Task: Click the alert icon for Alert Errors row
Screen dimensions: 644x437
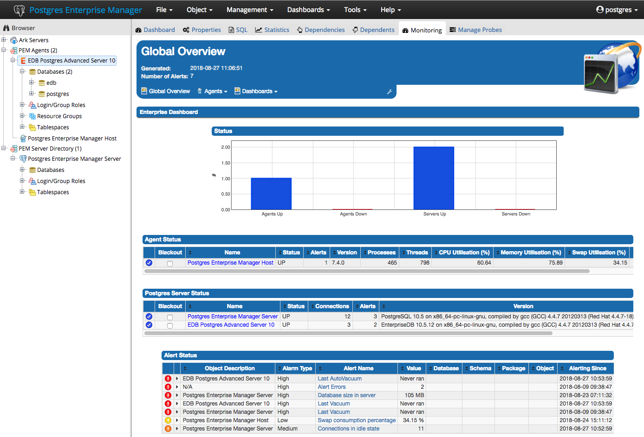Action: (x=168, y=387)
